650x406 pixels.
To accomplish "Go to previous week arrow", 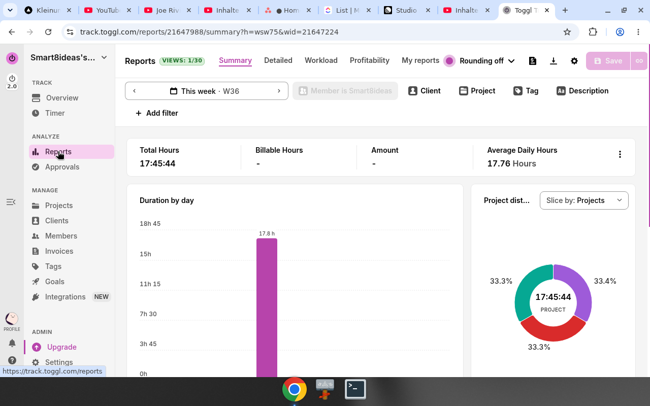I will [x=135, y=91].
